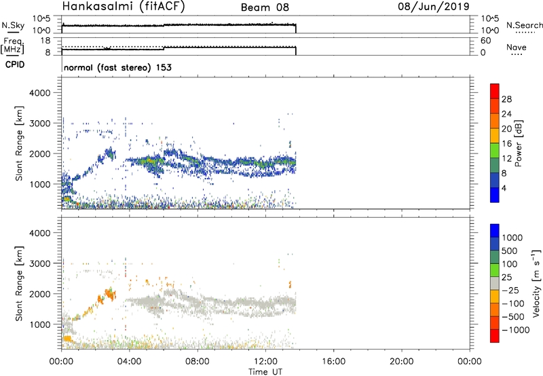The height and width of the screenshot is (376, 543).
Task: Click the red bottom segment of the velocity color bar
Action: 495,336
